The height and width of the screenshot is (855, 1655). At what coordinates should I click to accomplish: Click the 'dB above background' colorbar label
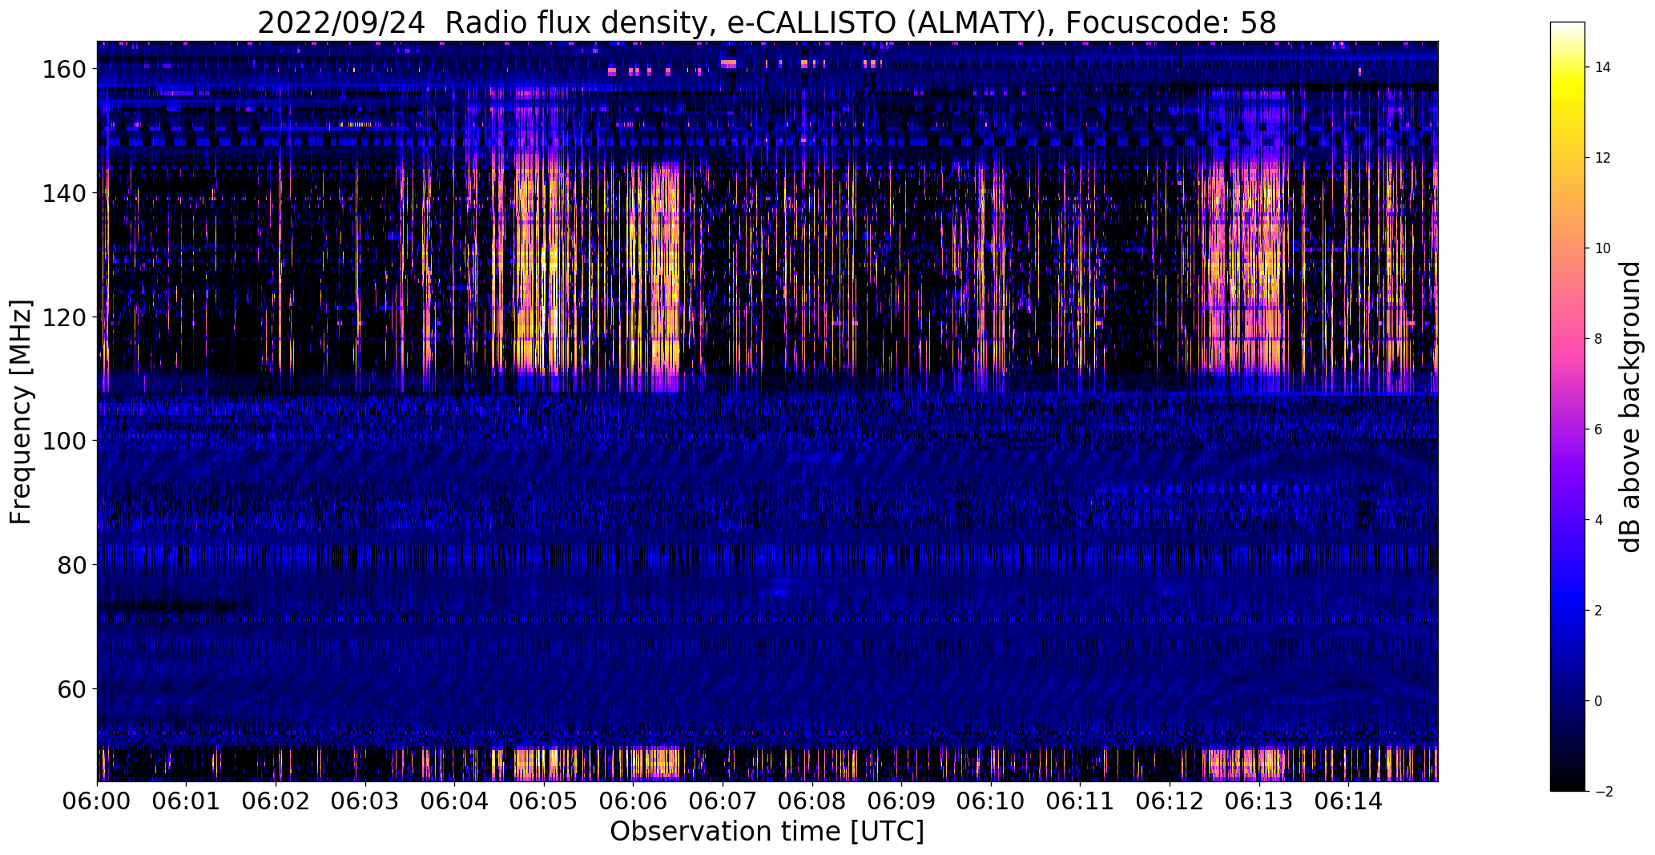(x=1630, y=407)
